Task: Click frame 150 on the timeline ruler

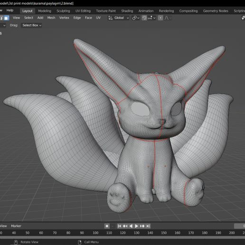Action: point(164,233)
